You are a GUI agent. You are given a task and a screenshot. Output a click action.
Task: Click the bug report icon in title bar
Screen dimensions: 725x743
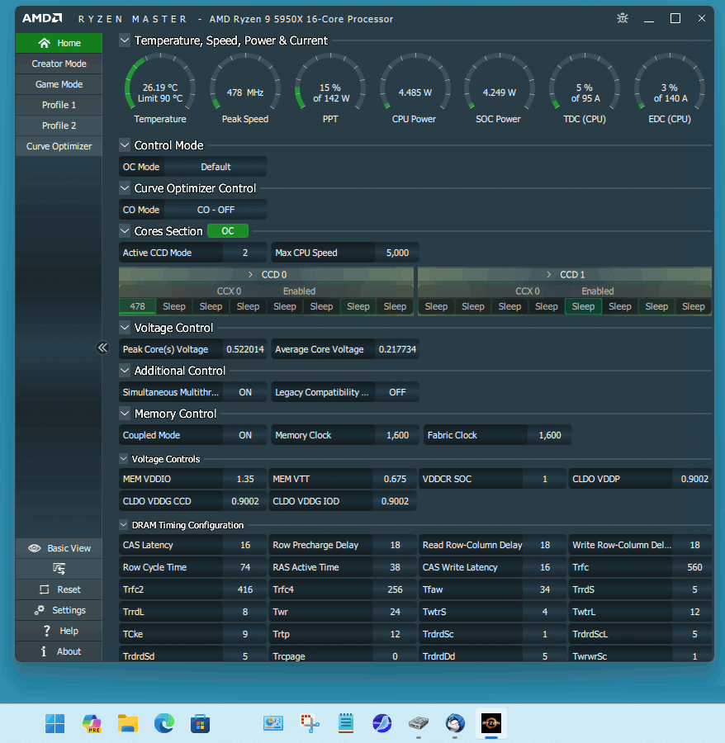(x=622, y=18)
